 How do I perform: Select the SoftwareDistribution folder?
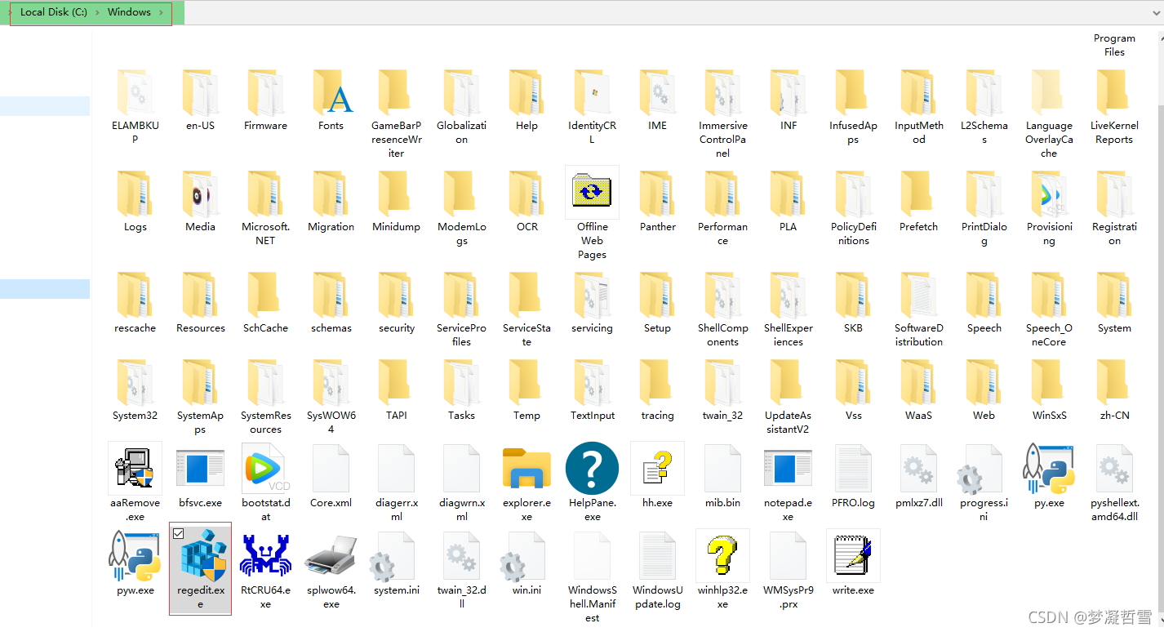pyautogui.click(x=918, y=309)
